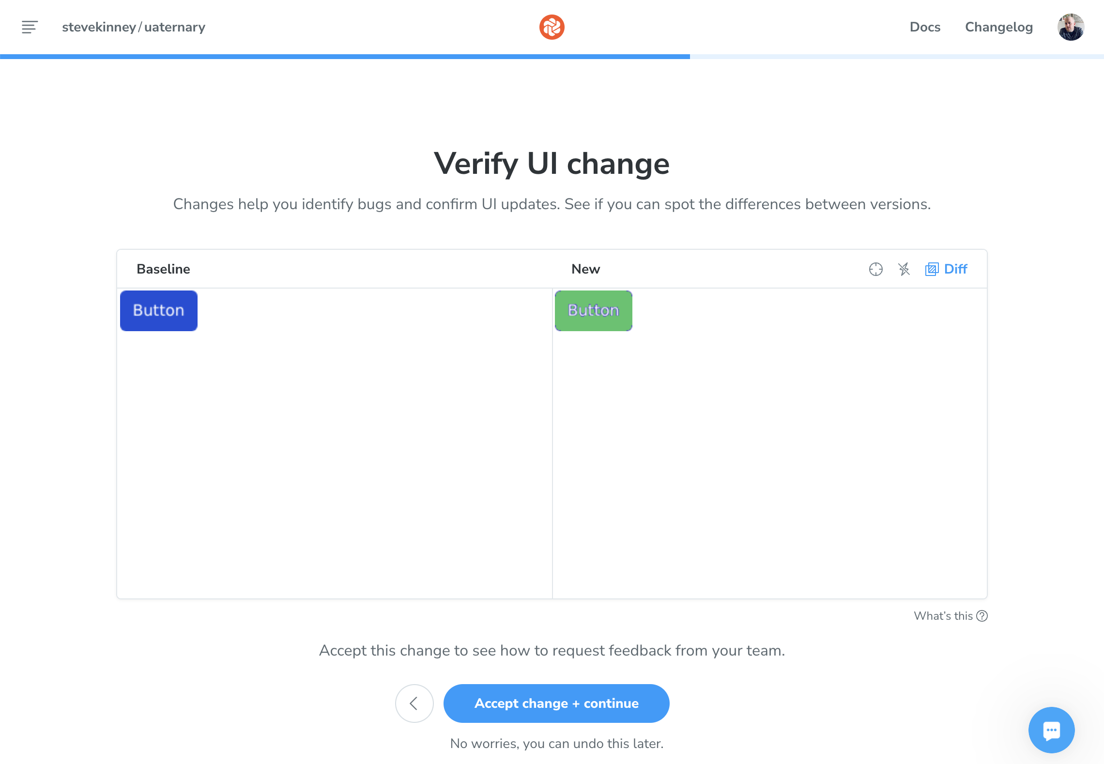This screenshot has height=764, width=1104.
Task: Open the support chat bubble
Action: tap(1051, 730)
